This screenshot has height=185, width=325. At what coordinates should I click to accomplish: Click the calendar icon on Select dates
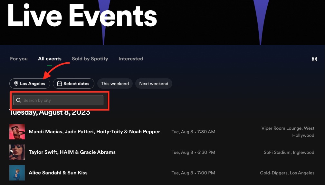coord(60,84)
